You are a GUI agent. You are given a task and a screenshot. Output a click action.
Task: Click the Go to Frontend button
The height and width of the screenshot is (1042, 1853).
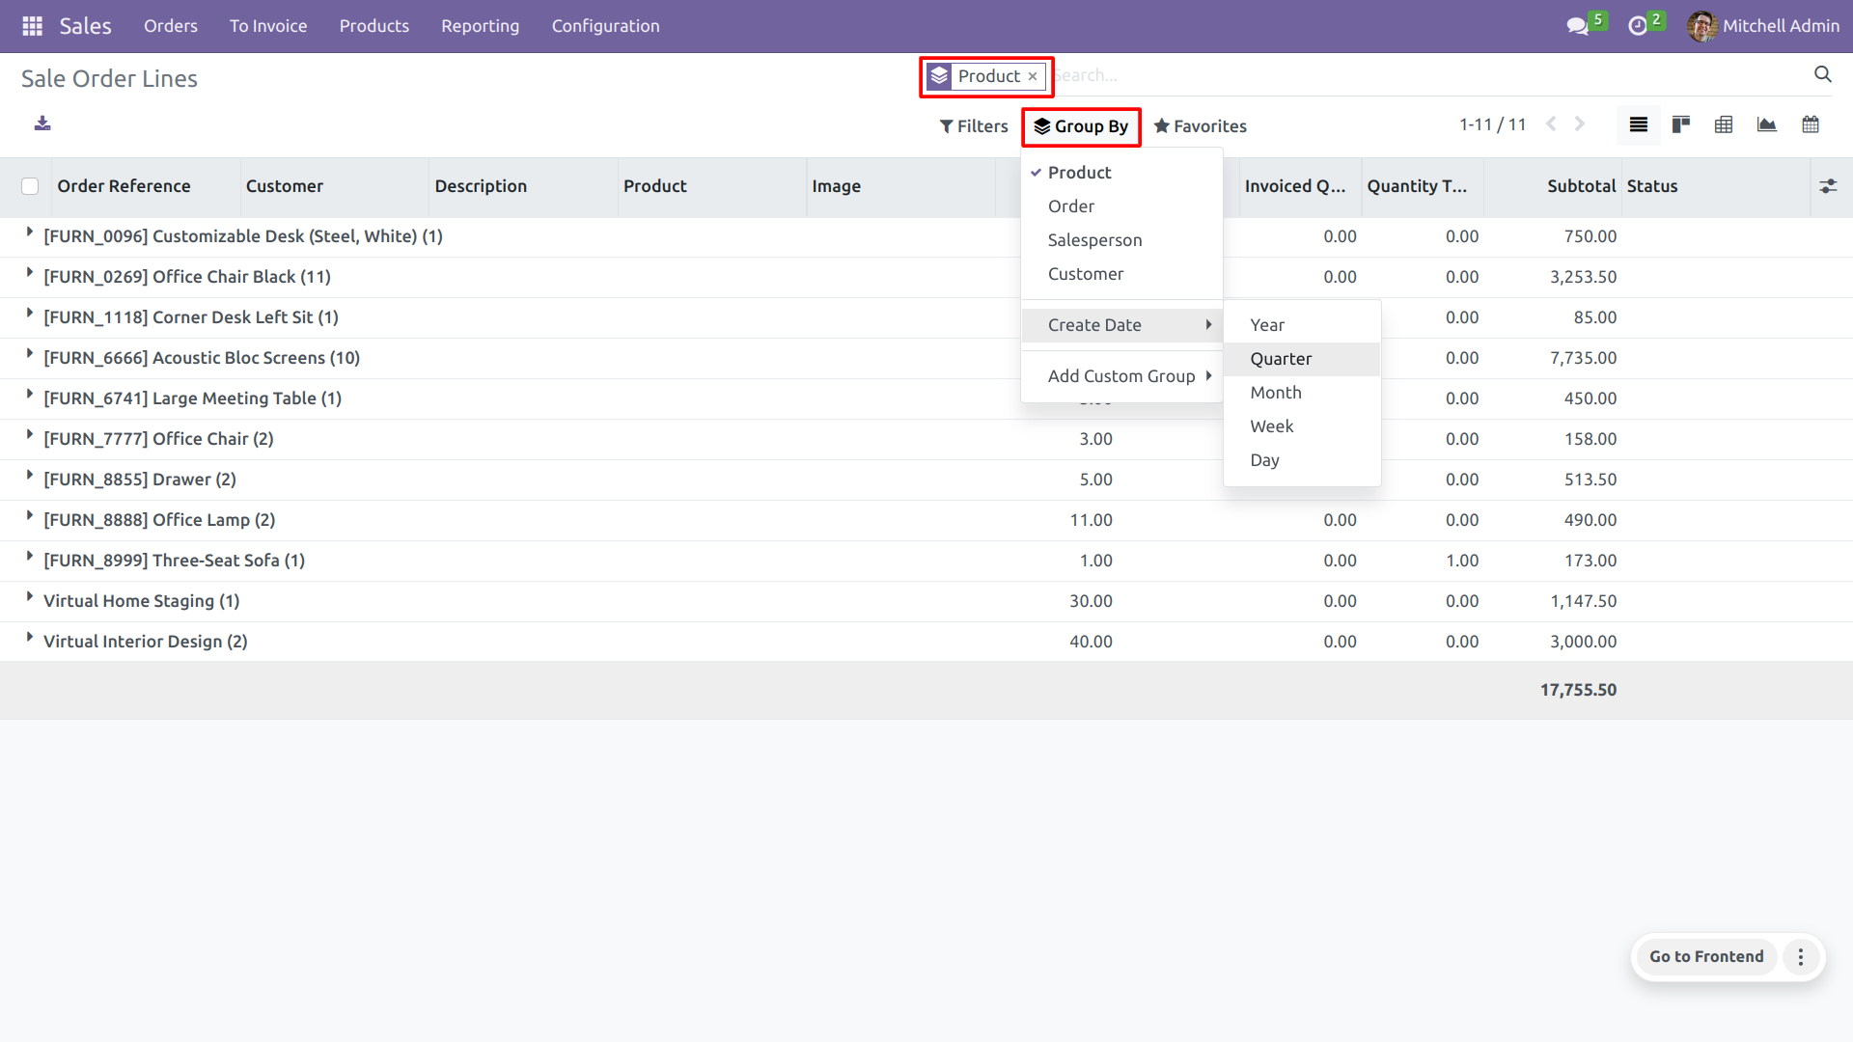click(1706, 956)
